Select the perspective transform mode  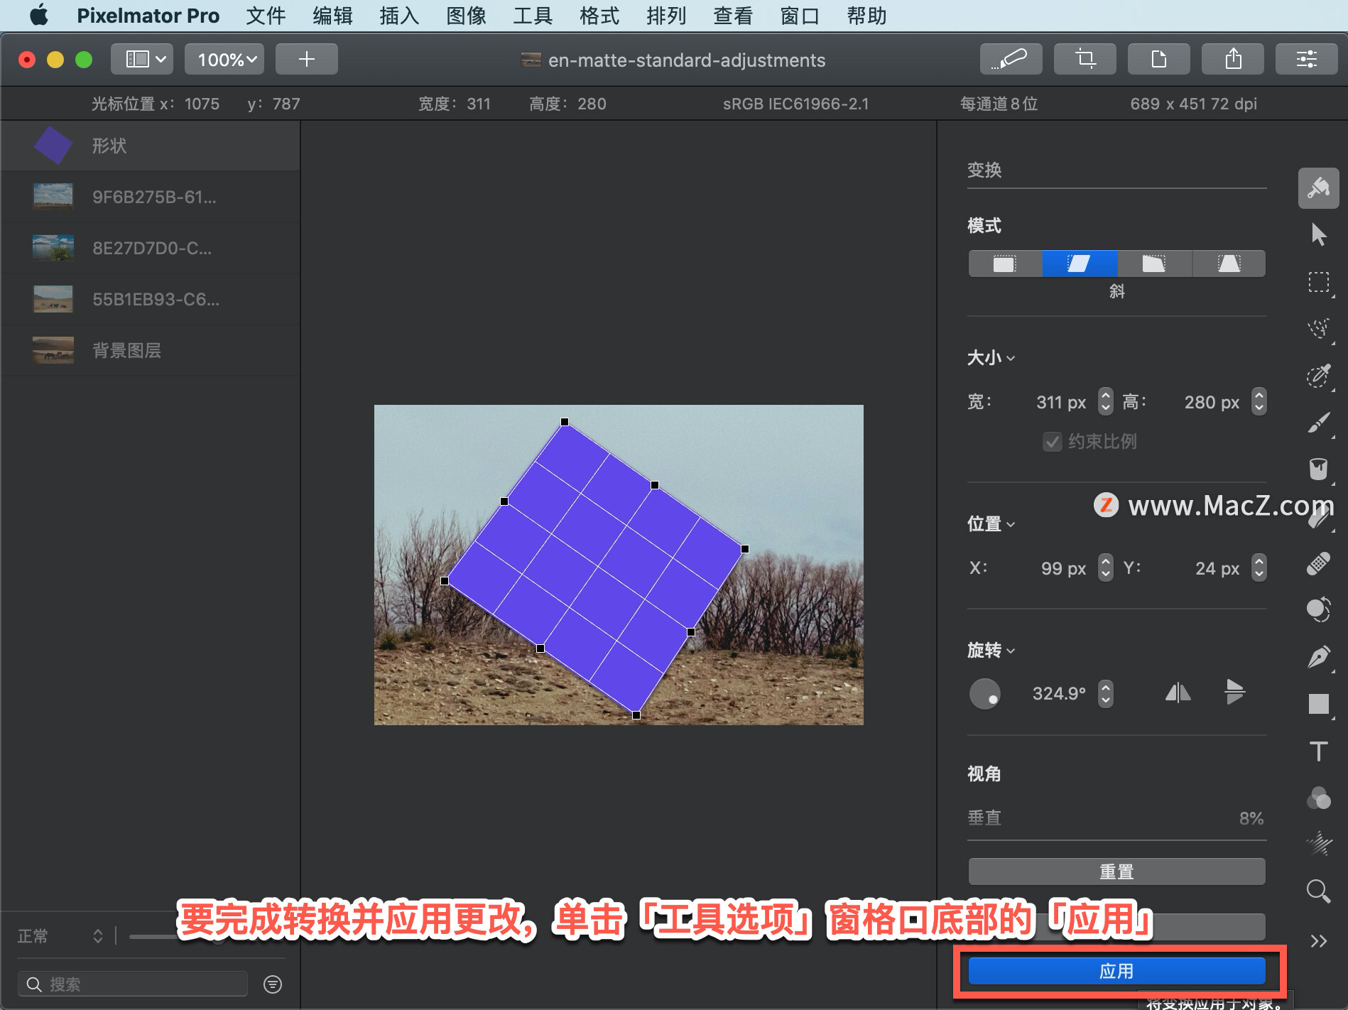click(x=1229, y=264)
